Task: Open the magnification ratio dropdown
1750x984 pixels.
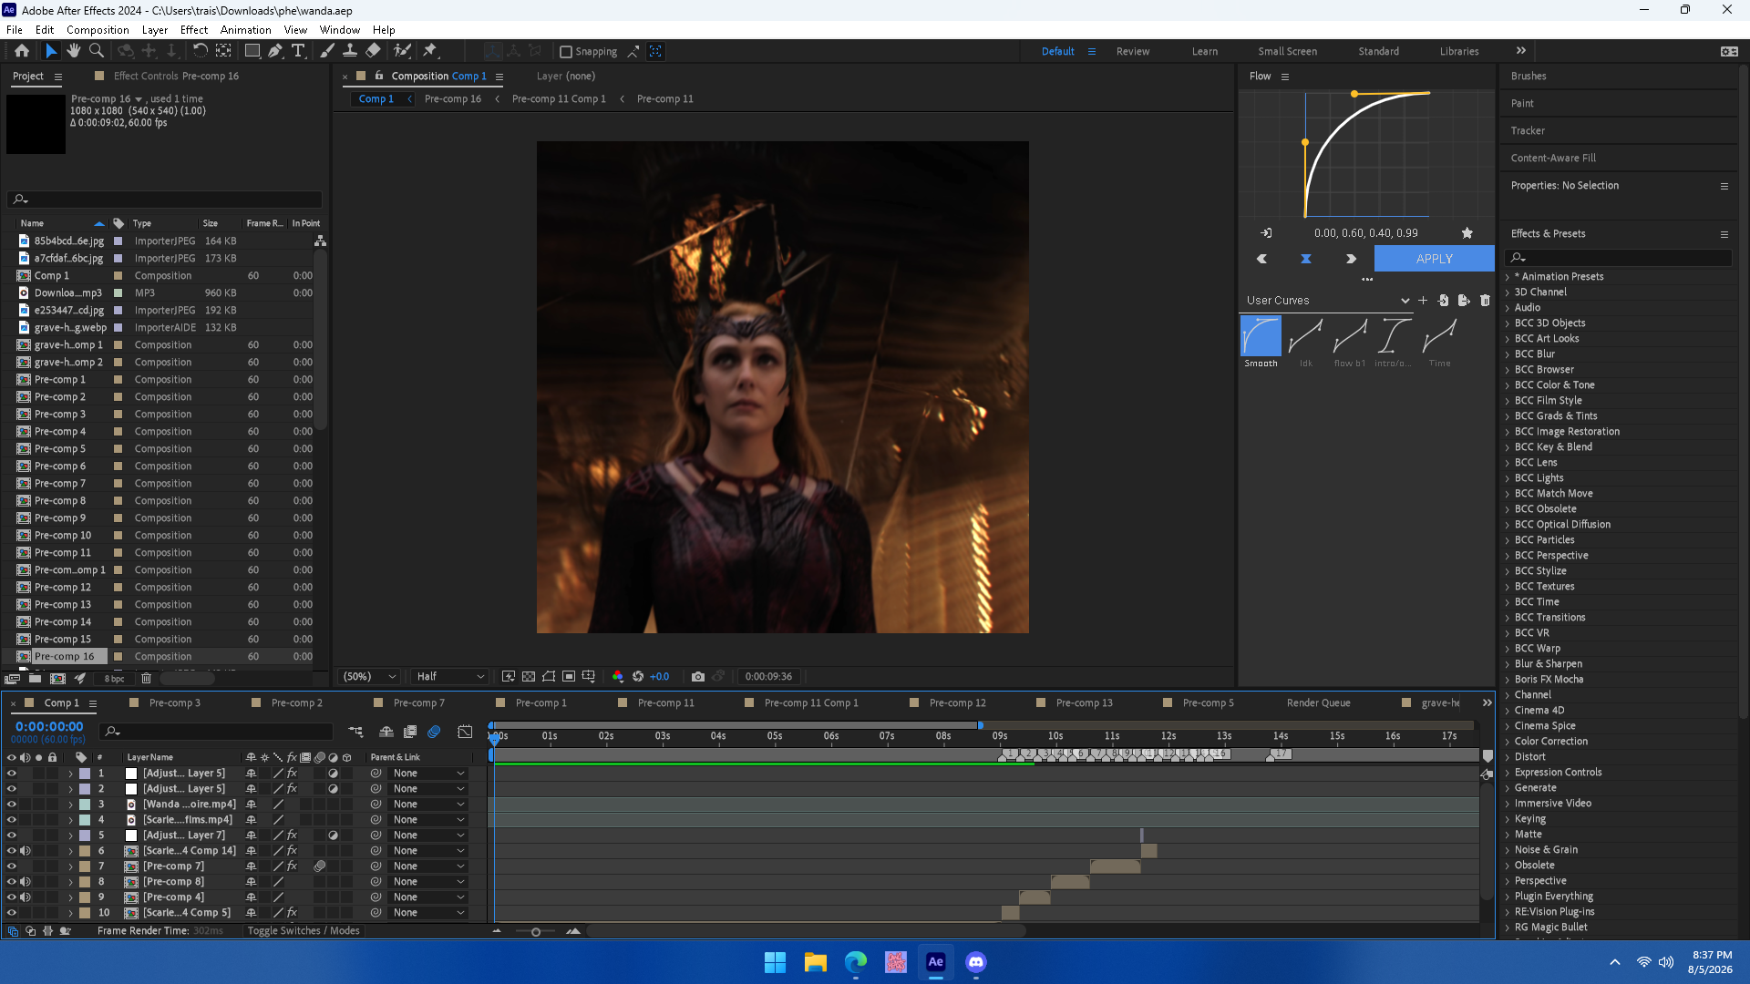Action: (x=369, y=676)
